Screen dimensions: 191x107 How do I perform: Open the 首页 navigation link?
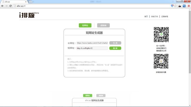click(146, 16)
